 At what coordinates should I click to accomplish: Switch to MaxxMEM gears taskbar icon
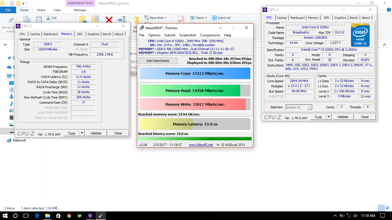(x=101, y=216)
